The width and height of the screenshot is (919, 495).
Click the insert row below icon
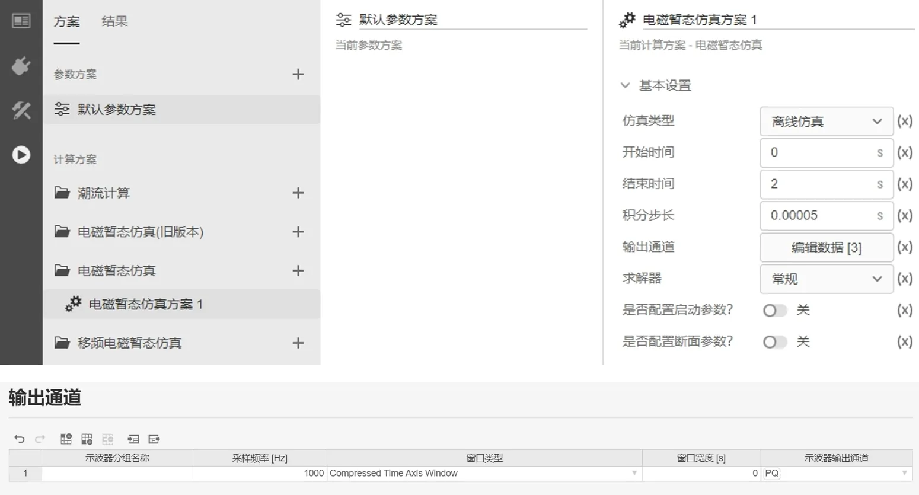(x=87, y=439)
